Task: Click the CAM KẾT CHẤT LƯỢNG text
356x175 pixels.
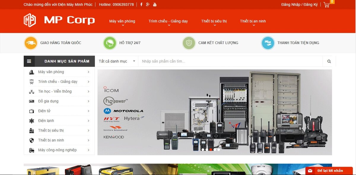Action: tap(218, 43)
